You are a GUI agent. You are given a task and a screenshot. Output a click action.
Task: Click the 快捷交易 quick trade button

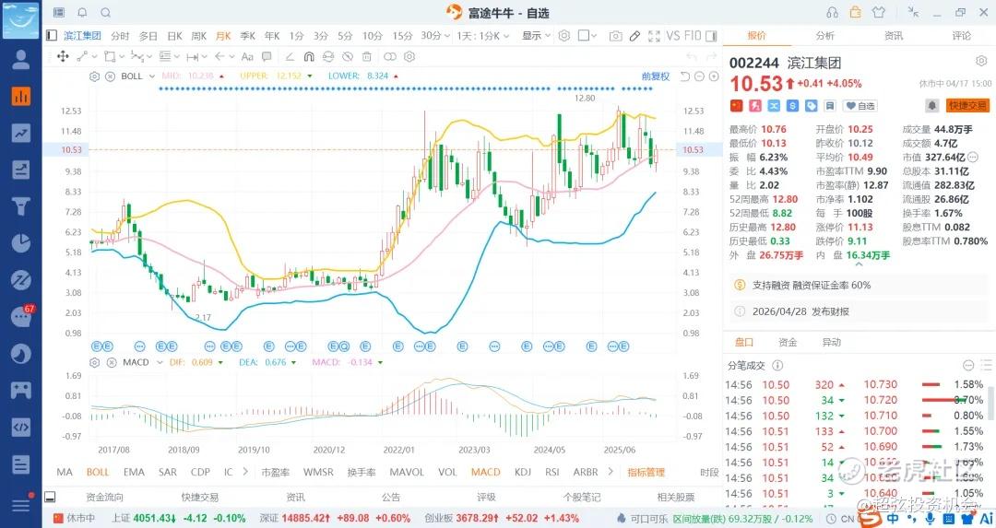coord(966,106)
